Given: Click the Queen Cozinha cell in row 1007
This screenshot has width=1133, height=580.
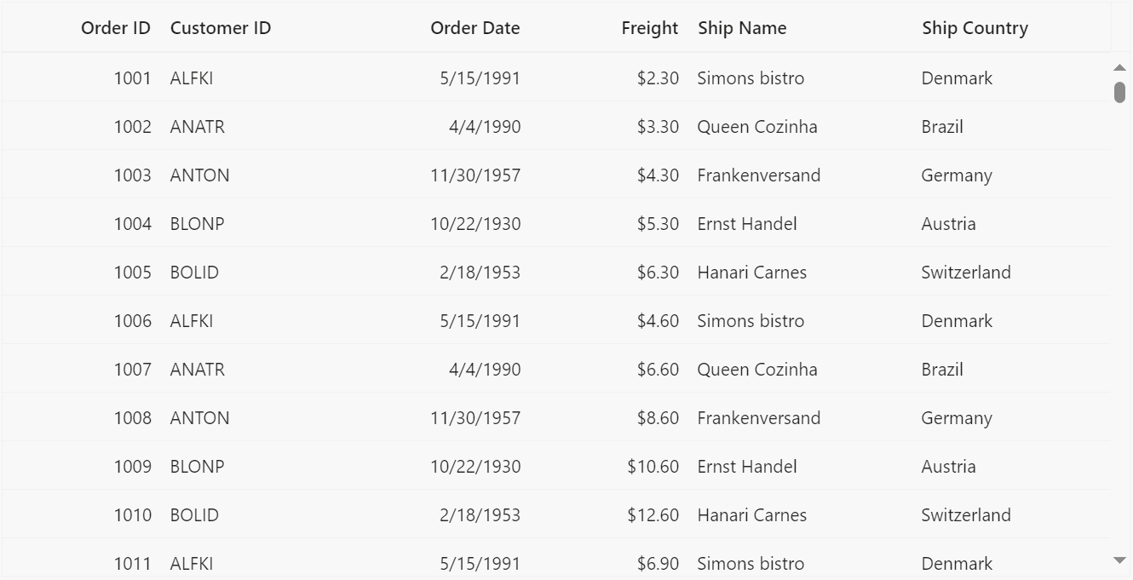Looking at the screenshot, I should (x=756, y=370).
